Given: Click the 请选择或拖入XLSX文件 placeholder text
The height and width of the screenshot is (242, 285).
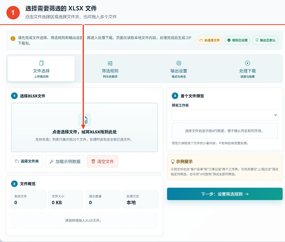Looking at the screenshot, I should tap(84, 220).
